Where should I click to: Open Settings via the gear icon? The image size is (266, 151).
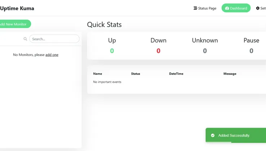258,8
